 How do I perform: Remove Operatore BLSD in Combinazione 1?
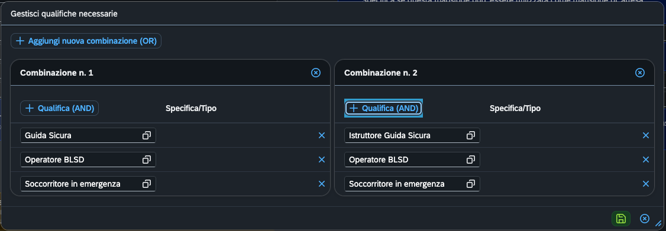[x=322, y=160]
